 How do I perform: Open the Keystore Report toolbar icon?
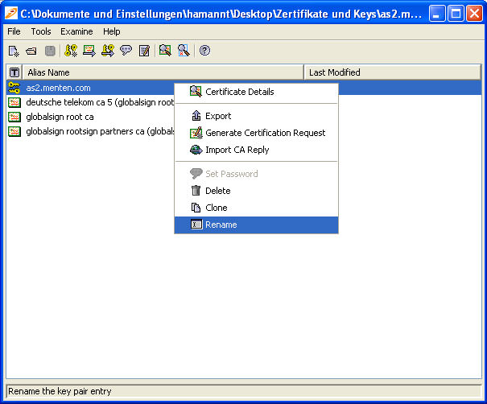(x=144, y=51)
